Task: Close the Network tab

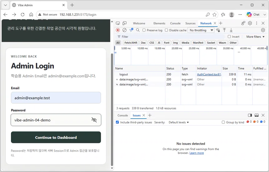Action: click(x=215, y=23)
